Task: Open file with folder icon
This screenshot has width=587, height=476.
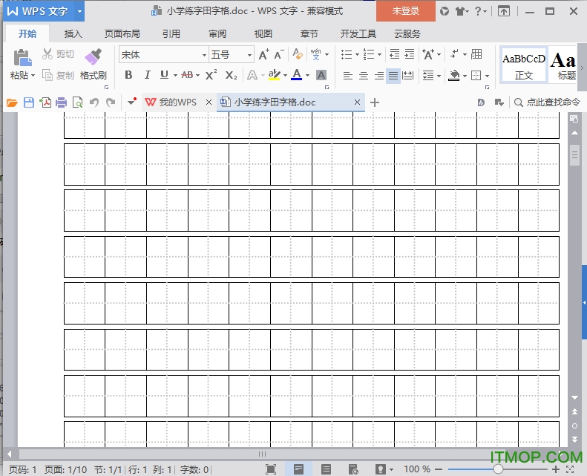Action: 12,102
